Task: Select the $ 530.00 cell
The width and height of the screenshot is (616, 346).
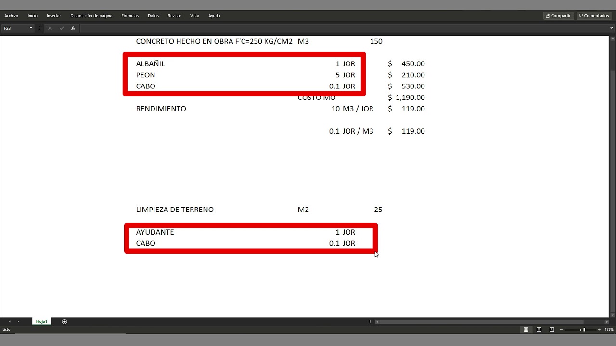Action: pos(406,86)
